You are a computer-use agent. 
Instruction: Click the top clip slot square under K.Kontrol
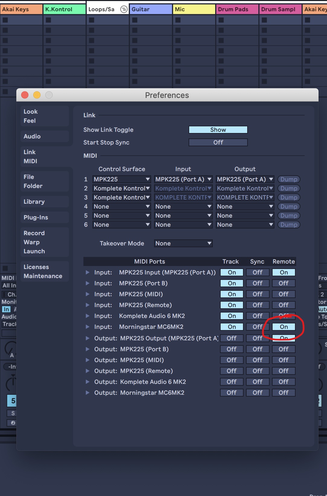point(48,20)
